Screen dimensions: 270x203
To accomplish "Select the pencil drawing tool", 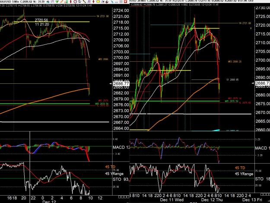I will (x=61, y=2).
